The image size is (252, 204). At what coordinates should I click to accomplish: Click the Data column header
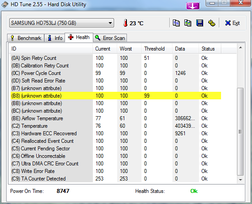pyautogui.click(x=185, y=49)
